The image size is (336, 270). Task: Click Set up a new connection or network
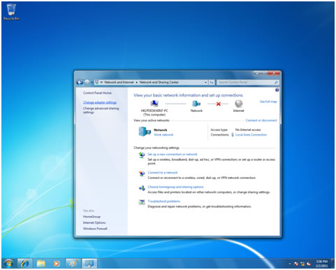tap(173, 154)
